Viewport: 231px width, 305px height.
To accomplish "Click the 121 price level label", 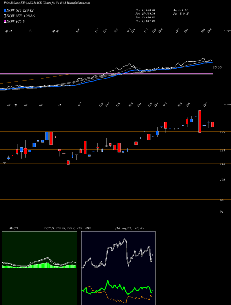I will click(x=222, y=150).
